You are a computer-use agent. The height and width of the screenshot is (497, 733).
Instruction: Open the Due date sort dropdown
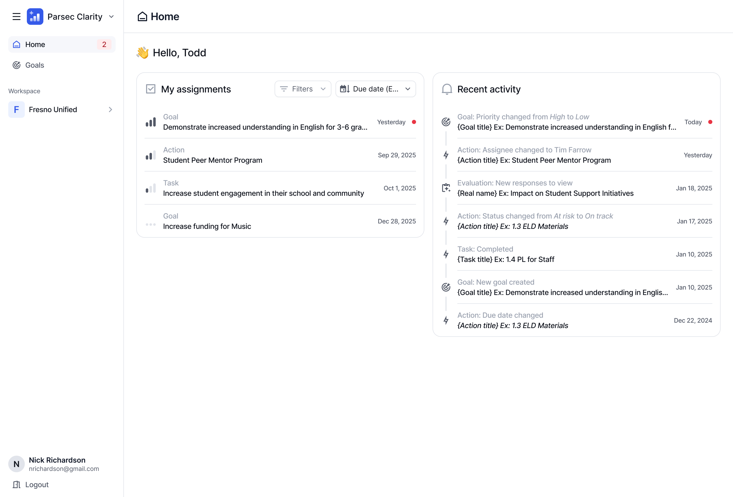(375, 89)
